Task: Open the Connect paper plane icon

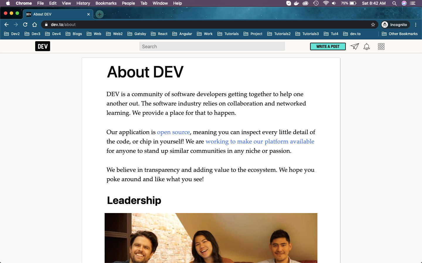Action: [355, 46]
